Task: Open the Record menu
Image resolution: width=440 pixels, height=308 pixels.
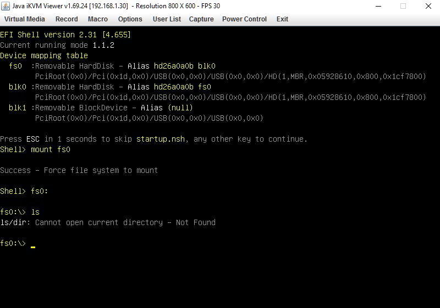Action: 67,19
